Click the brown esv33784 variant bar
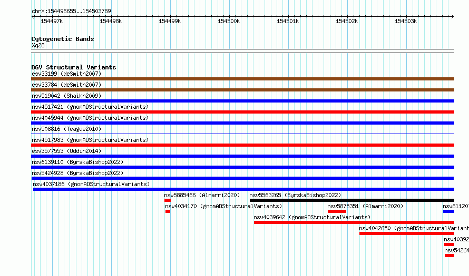Viewport: 469px width, 276px height. pos(242,90)
